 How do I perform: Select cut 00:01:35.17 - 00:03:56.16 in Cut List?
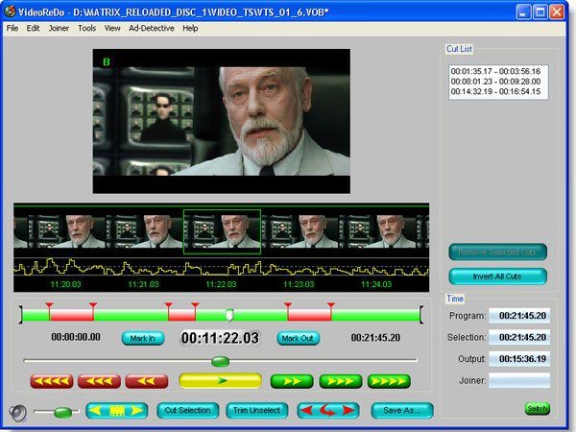pyautogui.click(x=495, y=71)
